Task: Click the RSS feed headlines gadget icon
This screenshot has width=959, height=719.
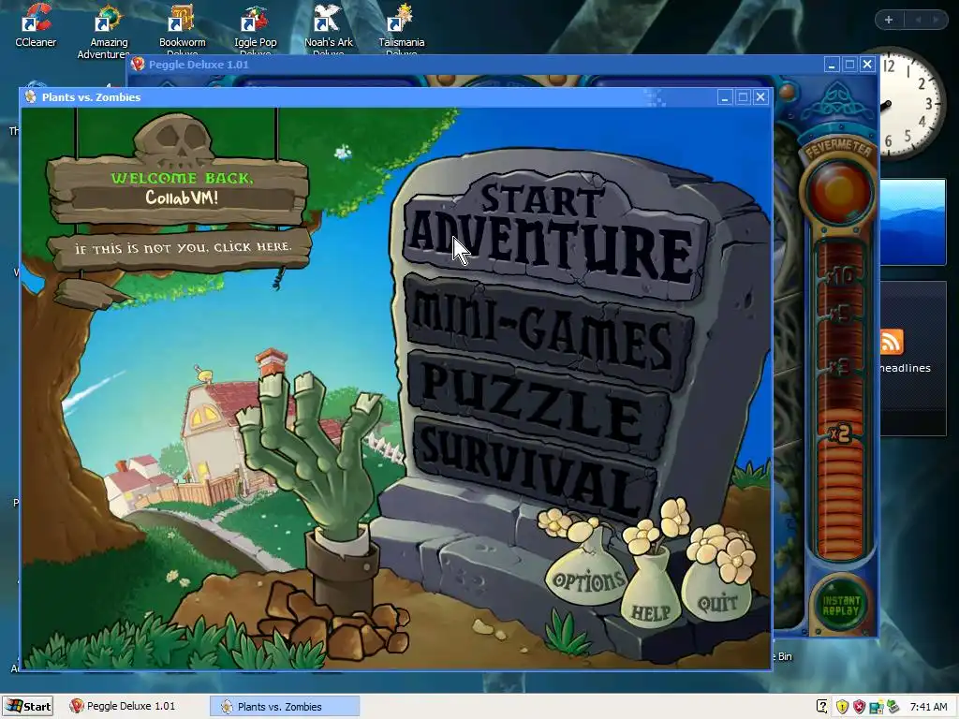Action: pyautogui.click(x=892, y=343)
